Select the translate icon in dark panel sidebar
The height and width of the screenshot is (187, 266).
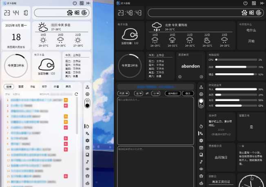point(201,133)
